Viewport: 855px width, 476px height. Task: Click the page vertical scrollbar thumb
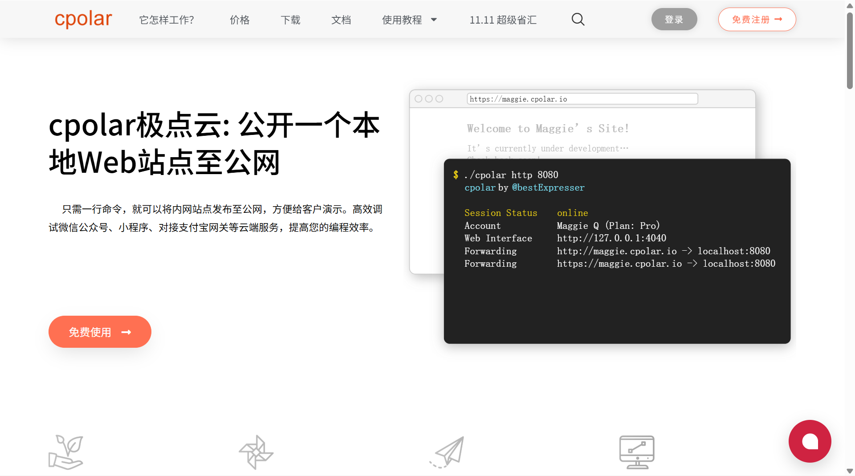coord(850,50)
